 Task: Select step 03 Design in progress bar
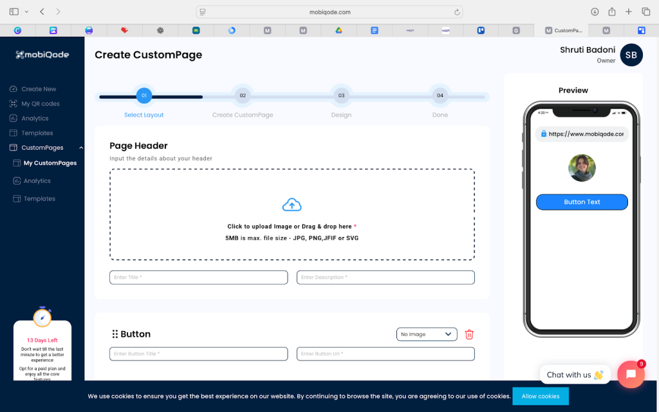point(341,96)
